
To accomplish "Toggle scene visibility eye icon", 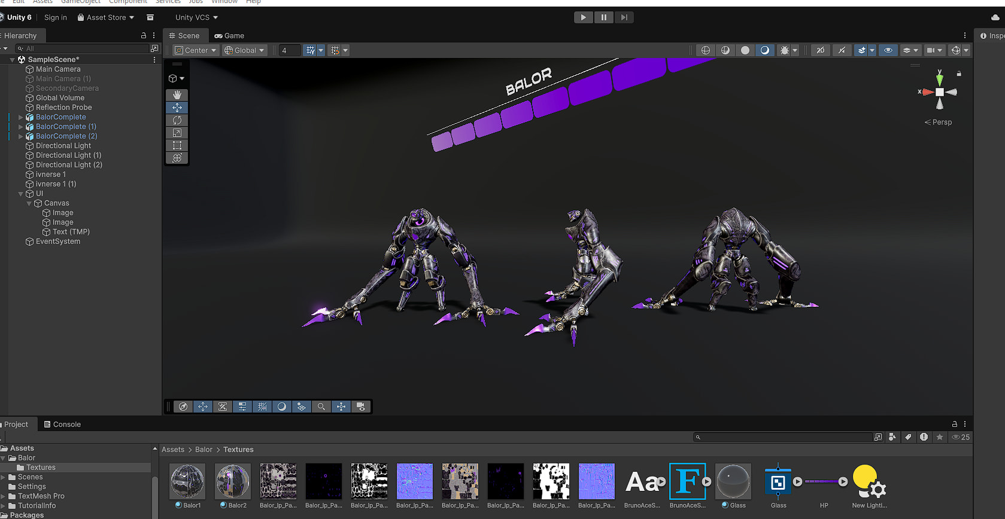I will point(888,50).
